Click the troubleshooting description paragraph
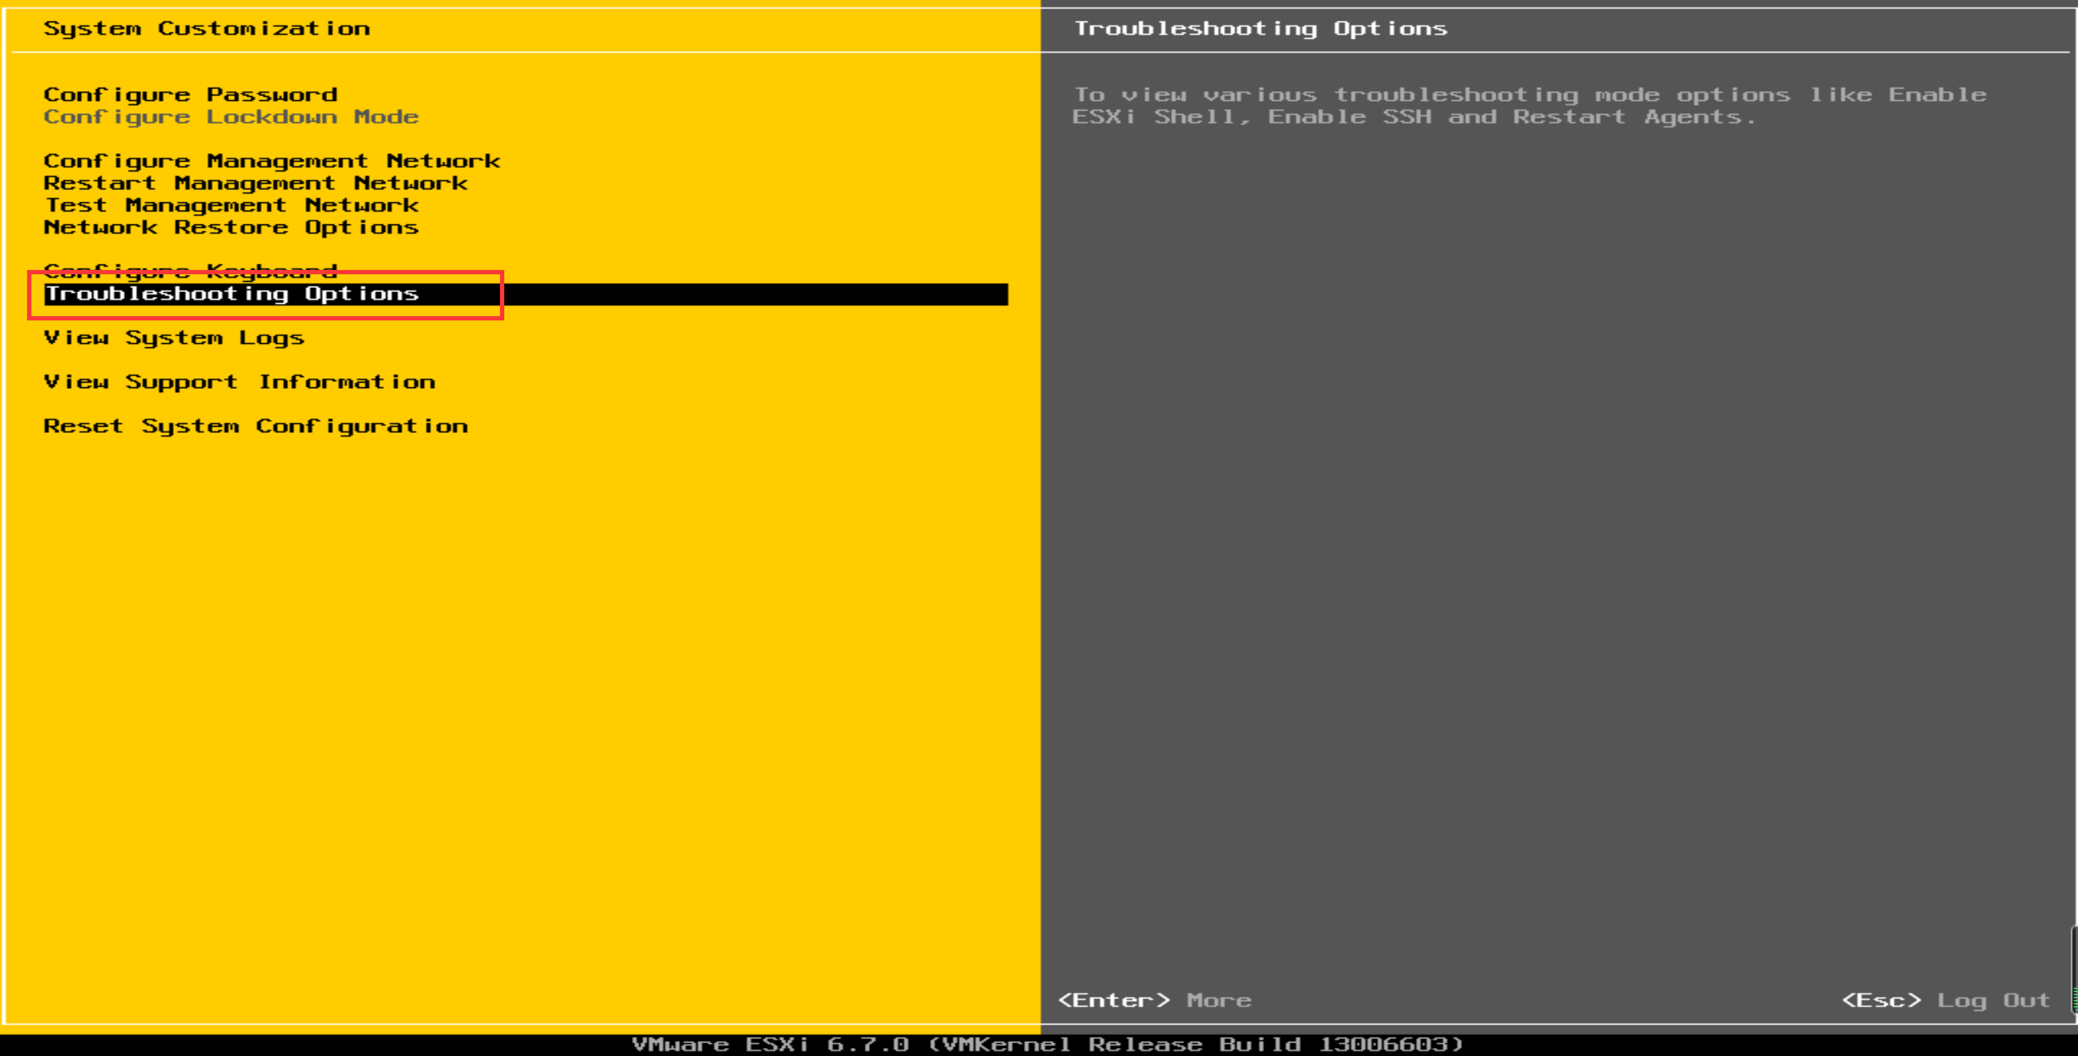 tap(1529, 106)
